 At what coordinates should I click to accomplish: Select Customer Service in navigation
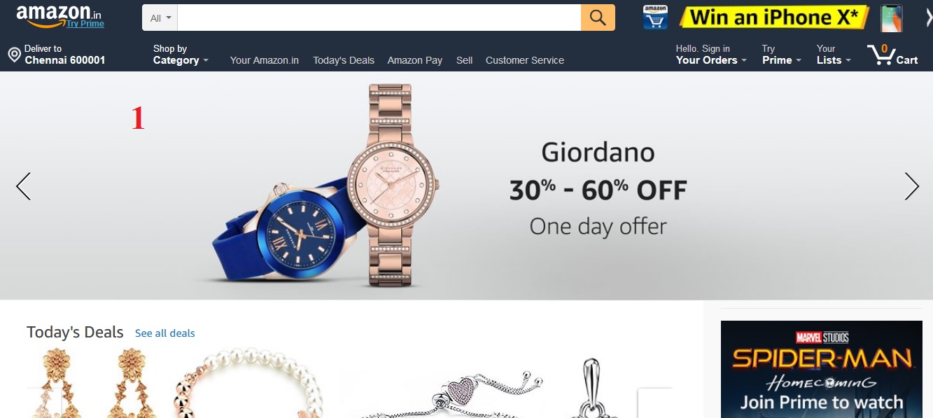tap(525, 60)
